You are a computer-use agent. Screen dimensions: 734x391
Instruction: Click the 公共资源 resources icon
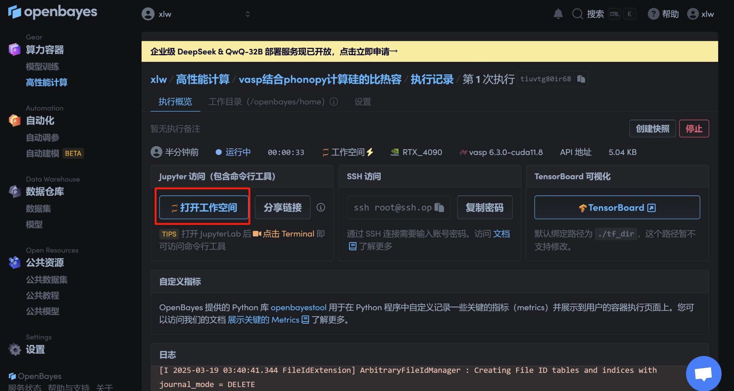coord(14,262)
